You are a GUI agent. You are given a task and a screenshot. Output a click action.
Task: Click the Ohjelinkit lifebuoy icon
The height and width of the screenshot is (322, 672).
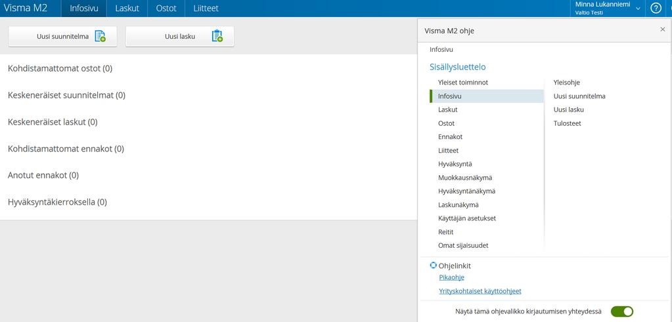[433, 265]
